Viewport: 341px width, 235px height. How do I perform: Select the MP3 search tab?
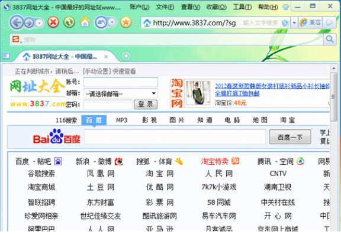pos(121,120)
